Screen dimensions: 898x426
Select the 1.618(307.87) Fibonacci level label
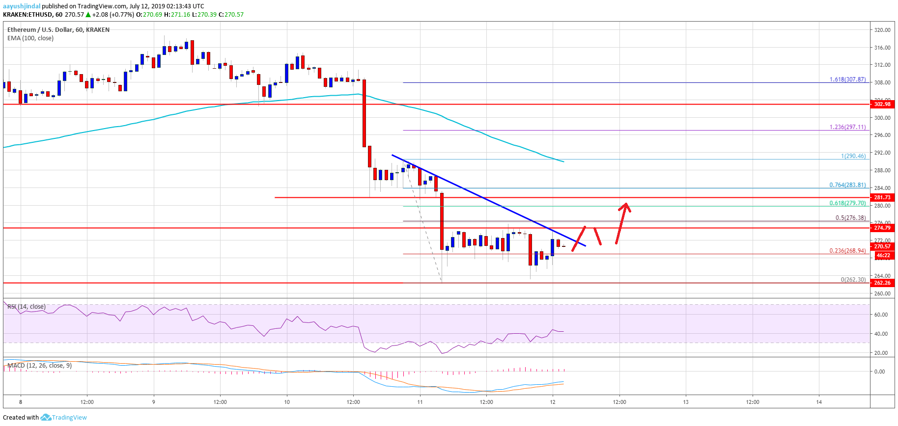coord(847,80)
